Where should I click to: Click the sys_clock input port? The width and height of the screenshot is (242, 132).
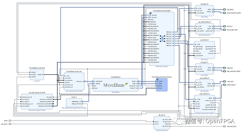[x=9, y=124]
